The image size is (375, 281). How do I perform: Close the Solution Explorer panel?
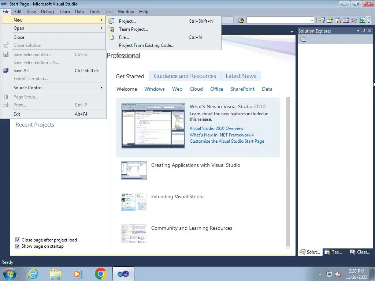[370, 31]
